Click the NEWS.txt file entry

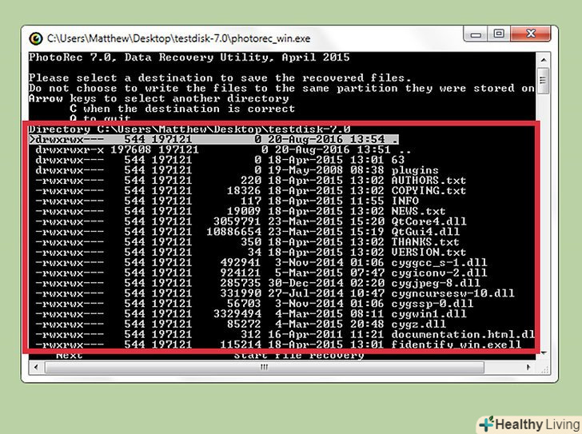[241, 212]
